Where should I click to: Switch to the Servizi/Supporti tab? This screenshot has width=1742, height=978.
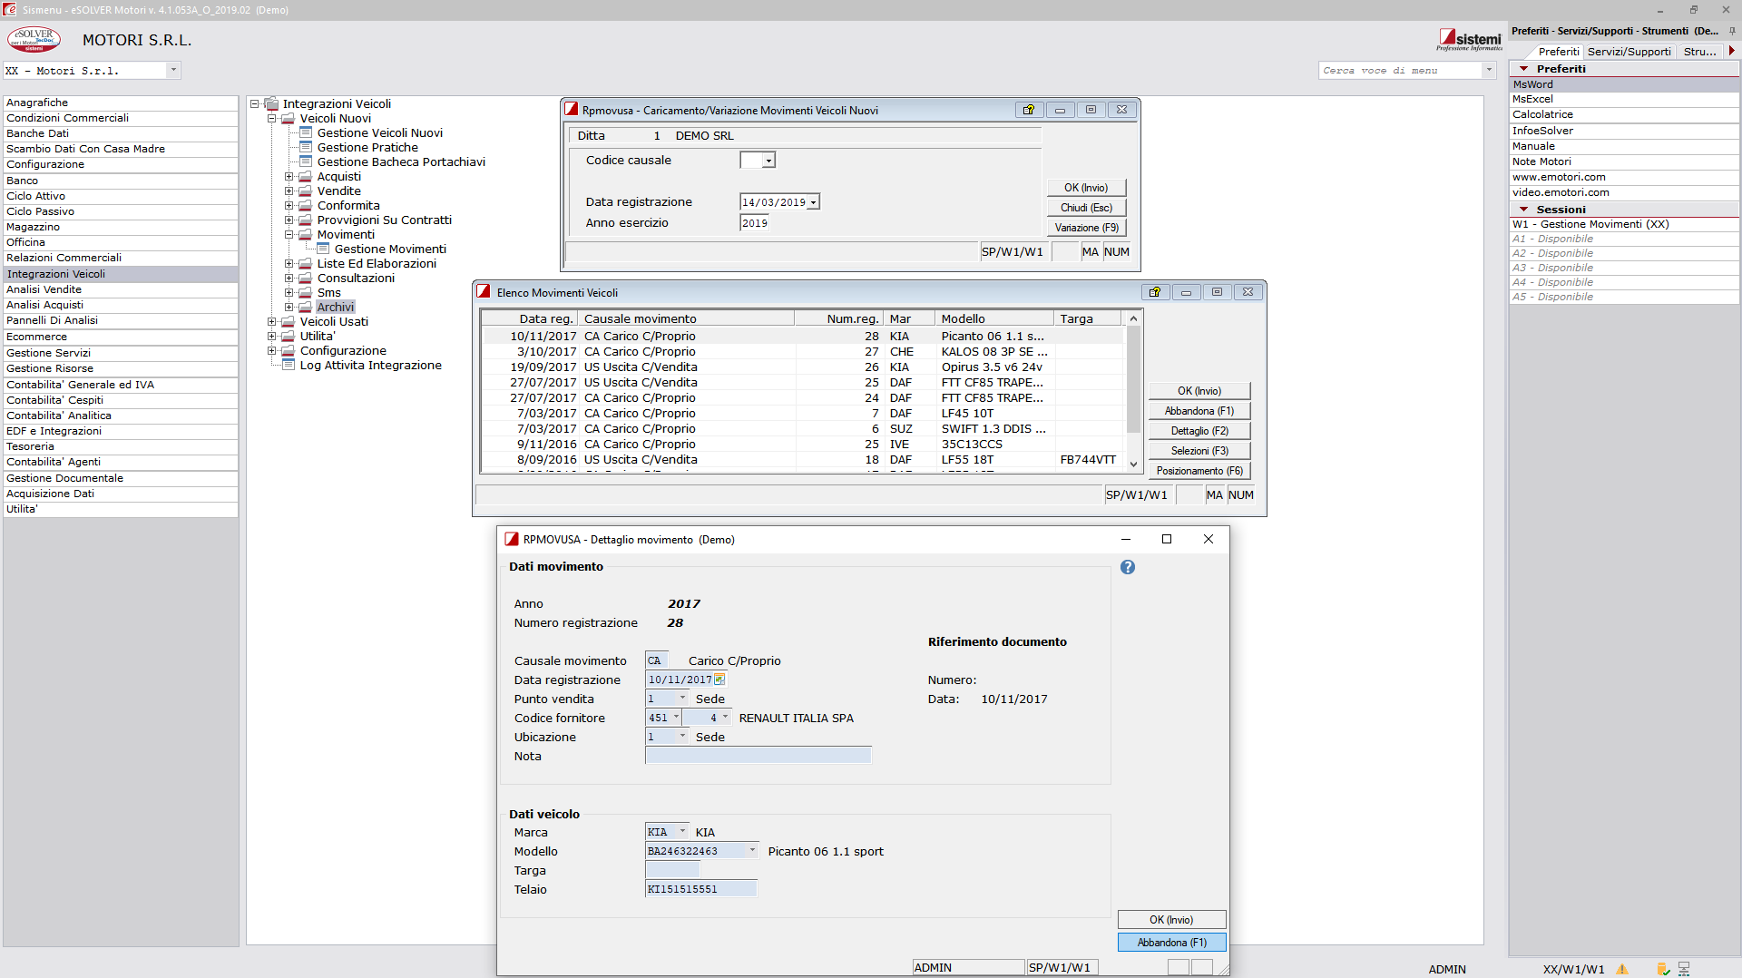[x=1629, y=52]
